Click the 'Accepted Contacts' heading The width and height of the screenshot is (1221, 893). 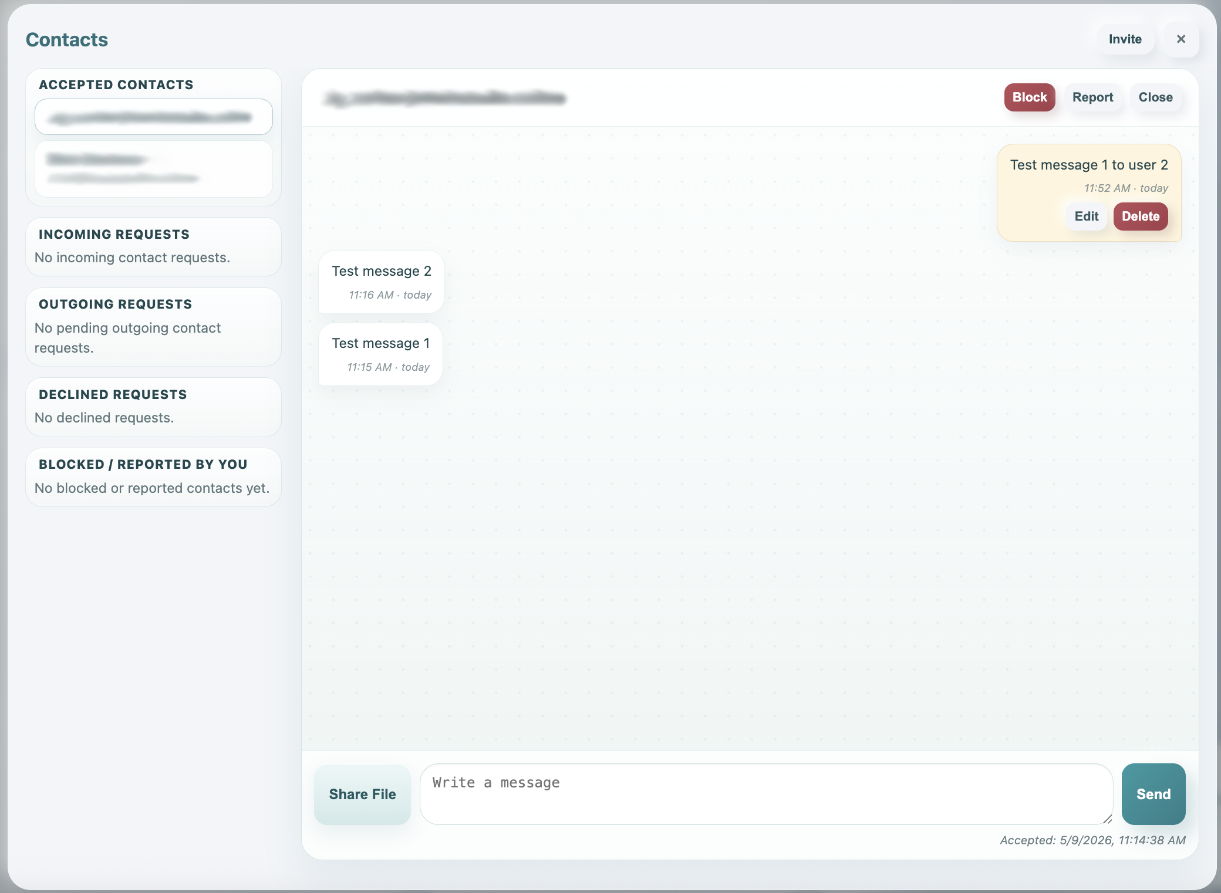click(116, 85)
